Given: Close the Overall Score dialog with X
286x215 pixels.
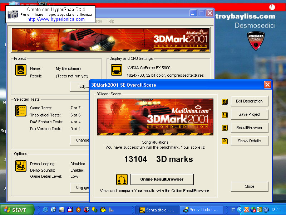Looking at the screenshot, I should click(267, 85).
